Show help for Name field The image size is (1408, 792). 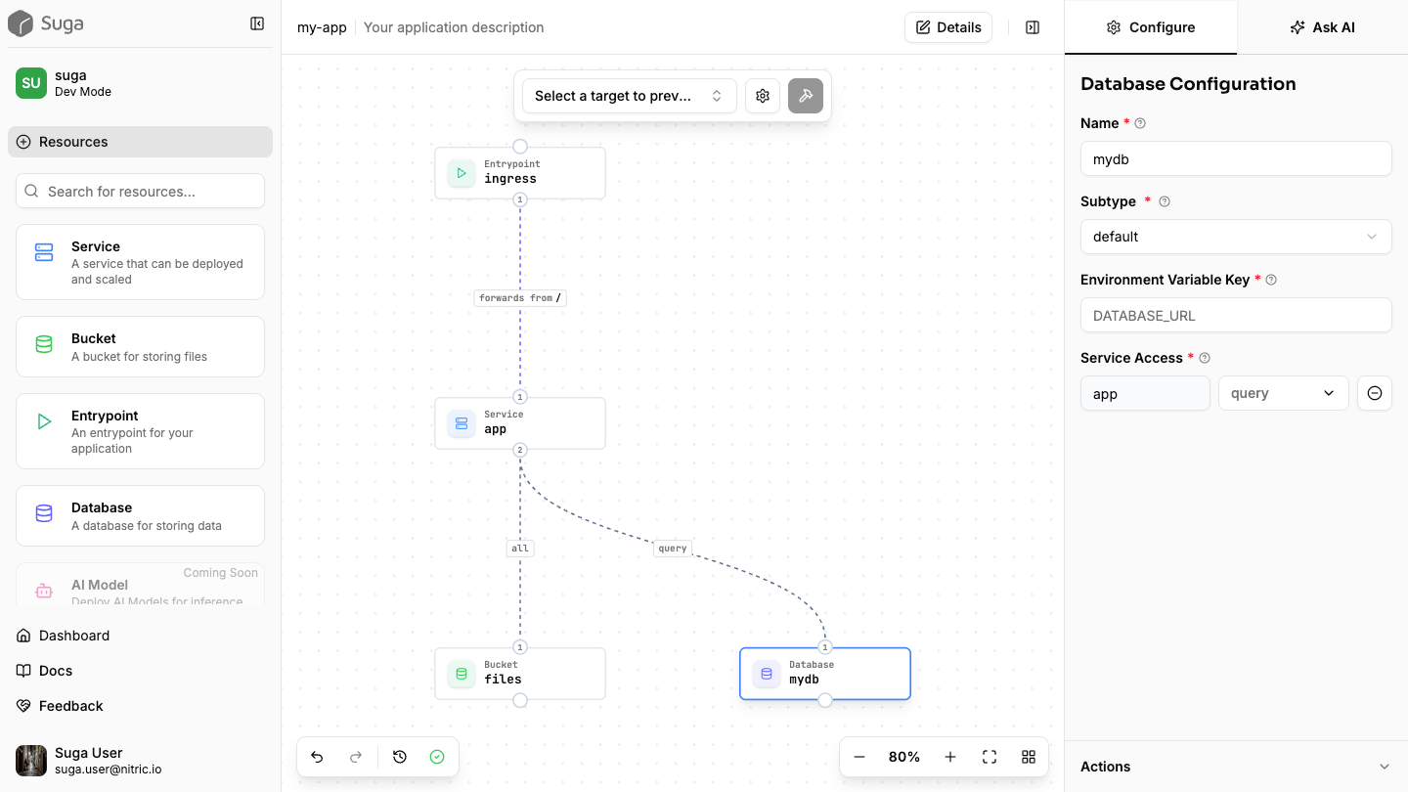tap(1140, 123)
